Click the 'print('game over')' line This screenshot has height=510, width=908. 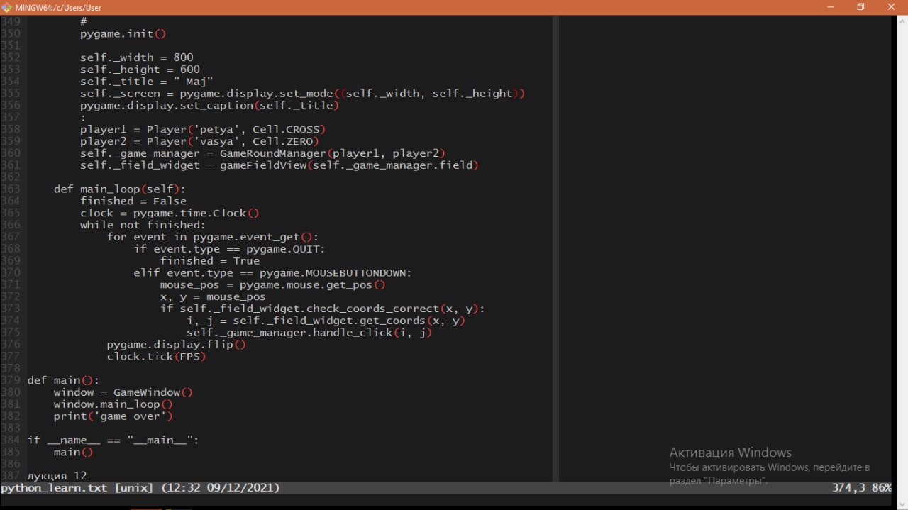(113, 416)
